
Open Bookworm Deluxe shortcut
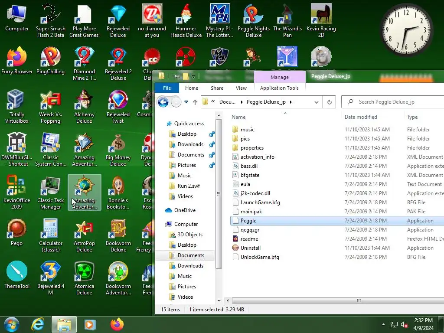118,235
